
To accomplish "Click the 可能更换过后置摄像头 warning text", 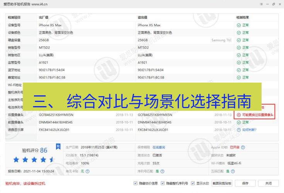I will (258, 115).
